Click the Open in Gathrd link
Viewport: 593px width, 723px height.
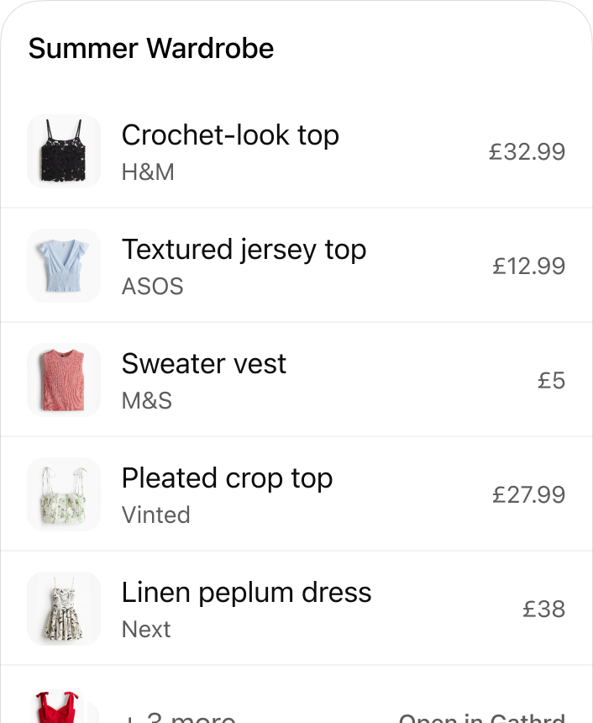481,717
